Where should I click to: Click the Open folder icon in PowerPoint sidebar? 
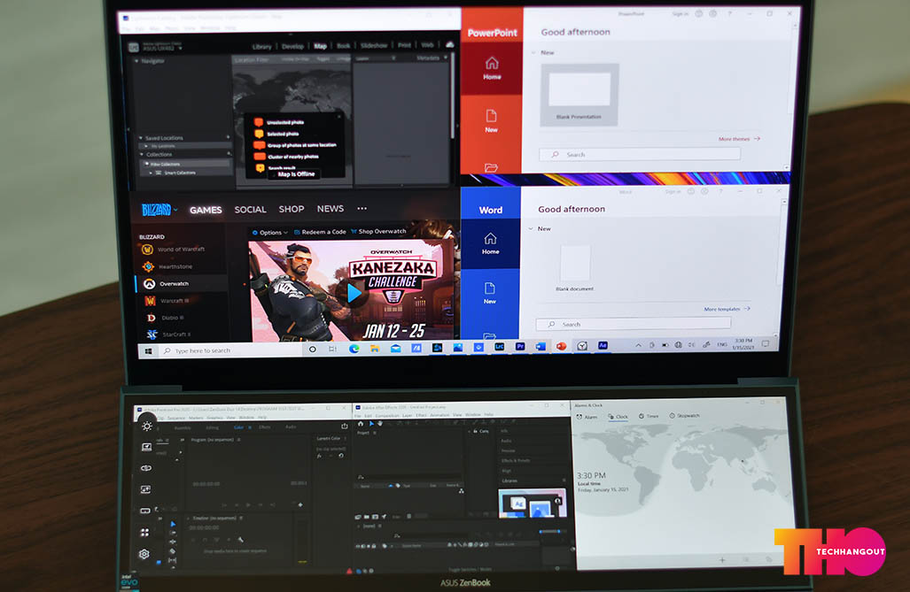[x=491, y=167]
